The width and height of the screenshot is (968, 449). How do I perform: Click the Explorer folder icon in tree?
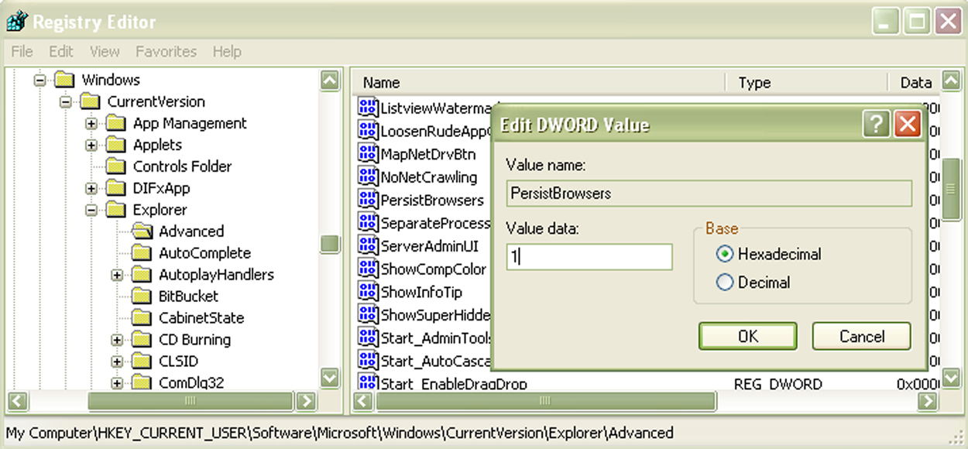point(116,209)
